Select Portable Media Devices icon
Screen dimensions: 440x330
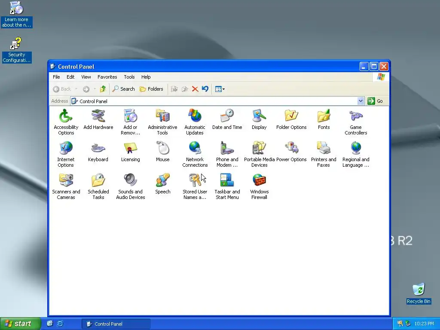pyautogui.click(x=259, y=154)
